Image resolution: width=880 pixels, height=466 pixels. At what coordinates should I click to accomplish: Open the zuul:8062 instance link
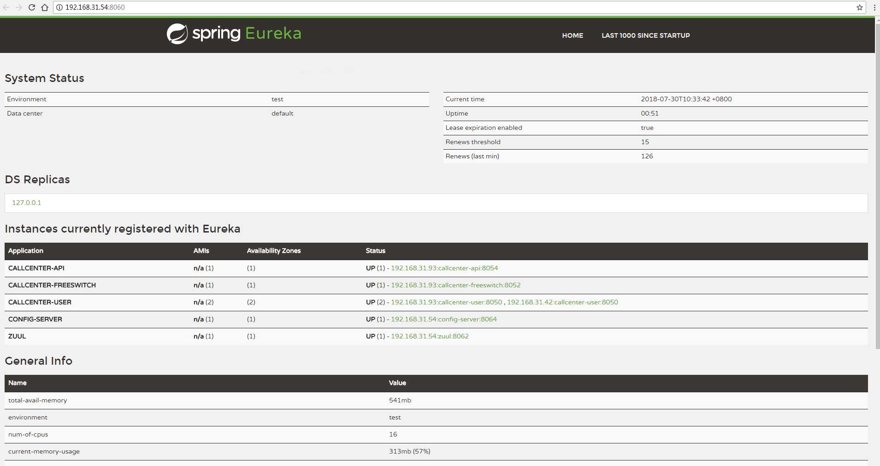tap(430, 336)
